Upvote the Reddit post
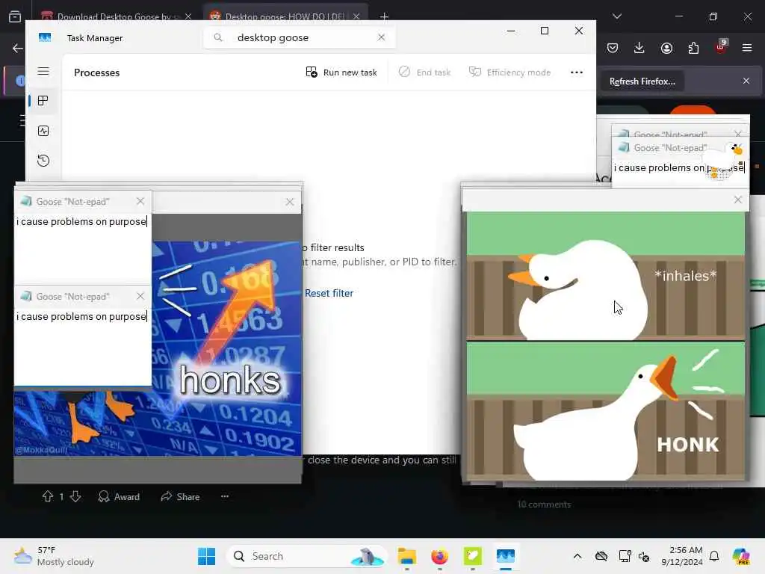The width and height of the screenshot is (765, 574). pyautogui.click(x=47, y=496)
